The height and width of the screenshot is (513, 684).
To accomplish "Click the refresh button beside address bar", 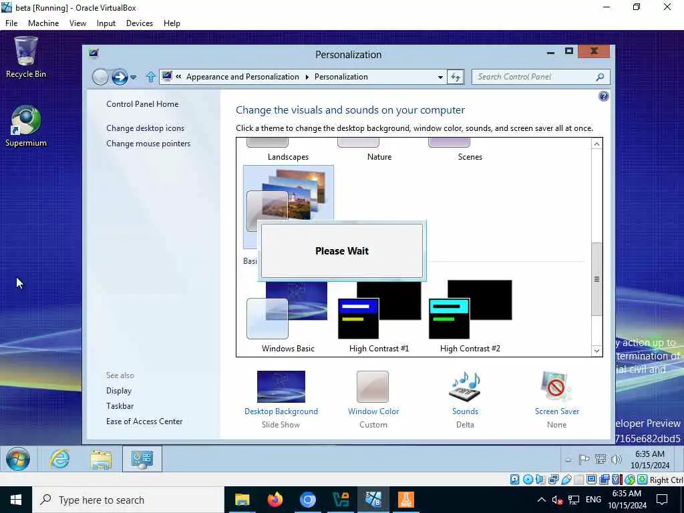I will pos(456,77).
